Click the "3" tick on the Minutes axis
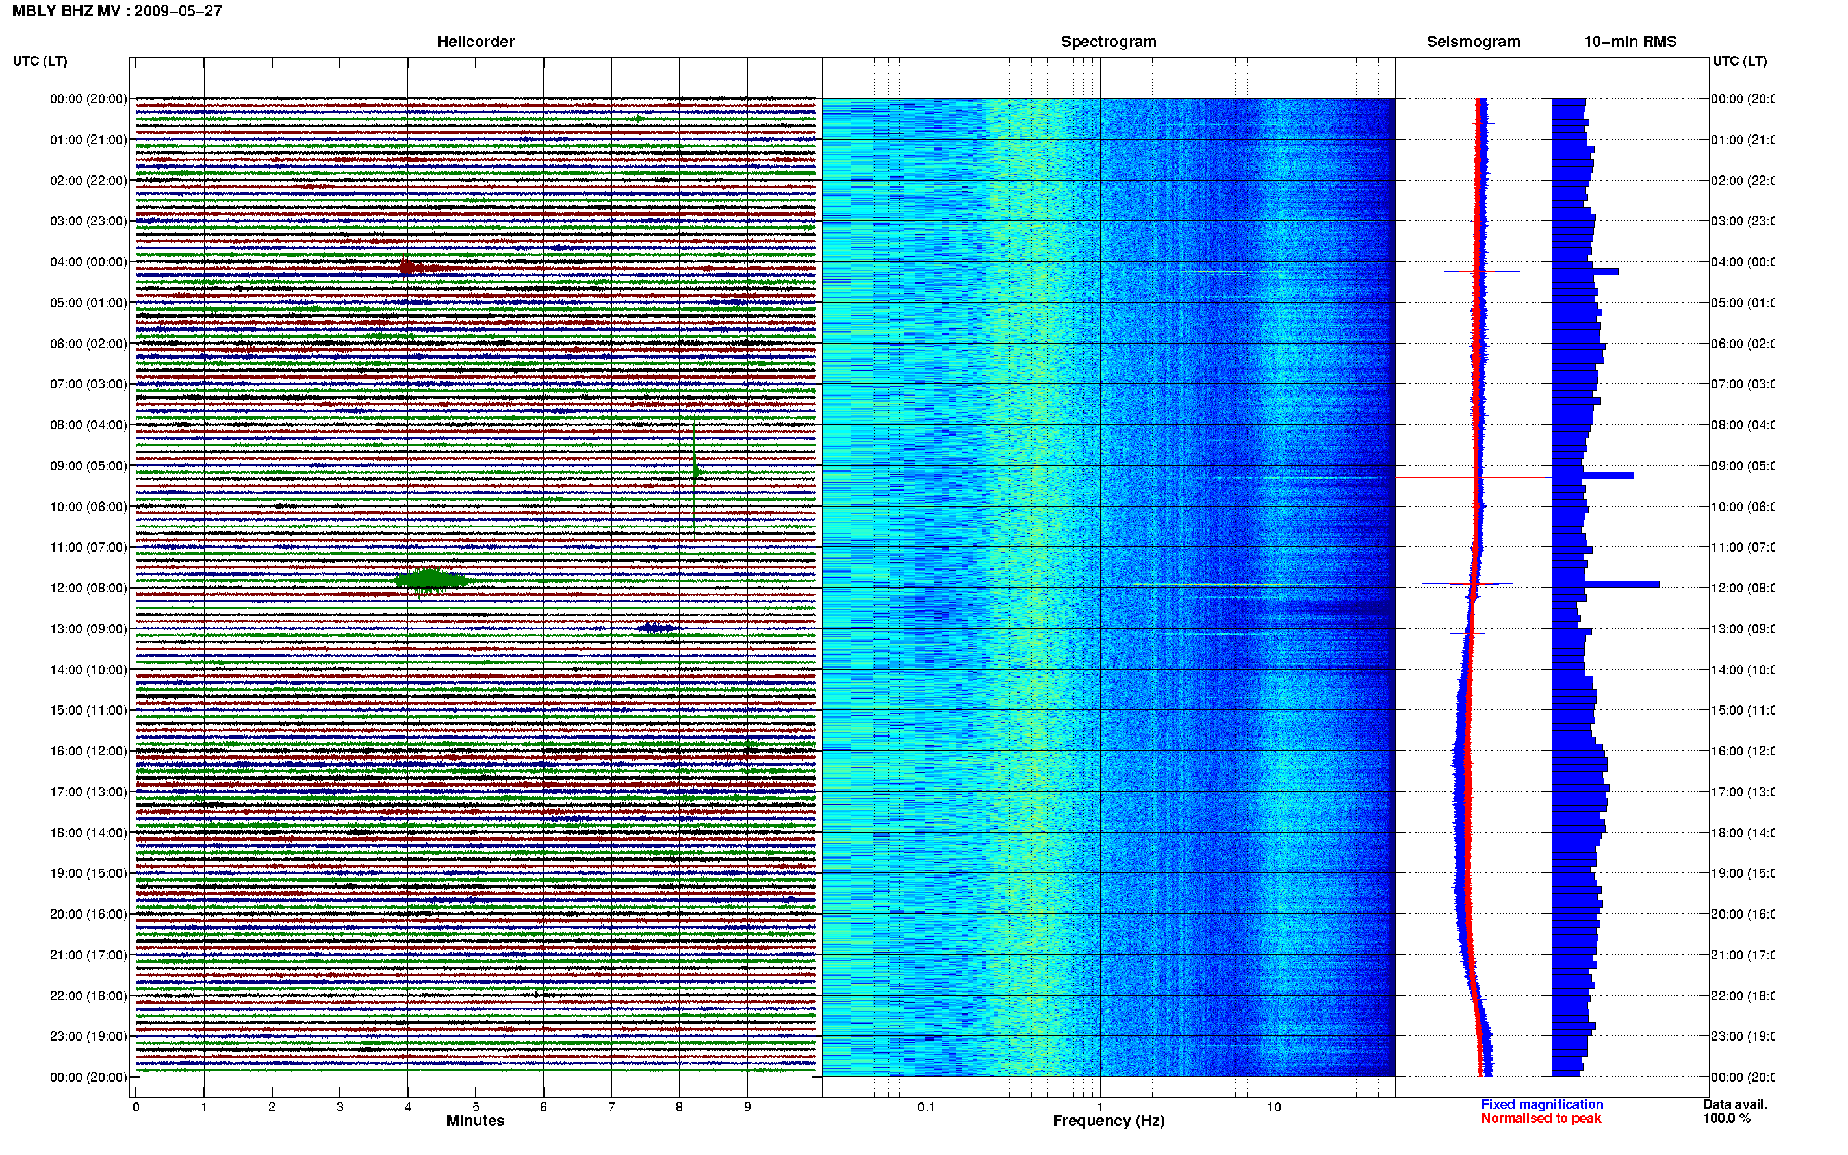 (x=340, y=1107)
